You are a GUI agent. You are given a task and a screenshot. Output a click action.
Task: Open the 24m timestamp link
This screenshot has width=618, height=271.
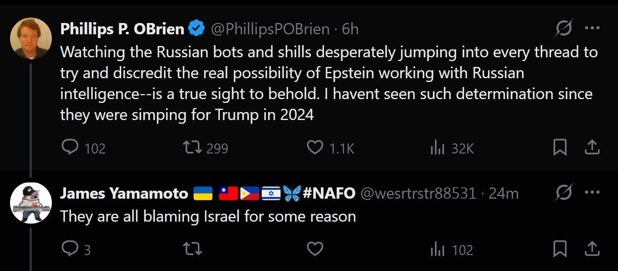tap(503, 193)
